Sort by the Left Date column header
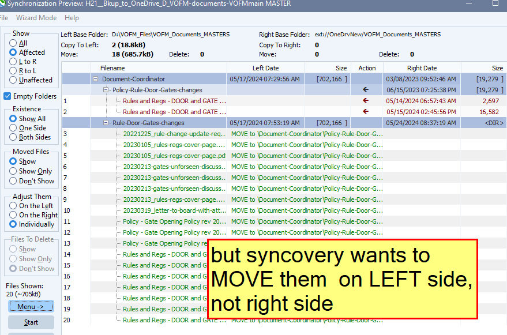The image size is (507, 335). 264,68
